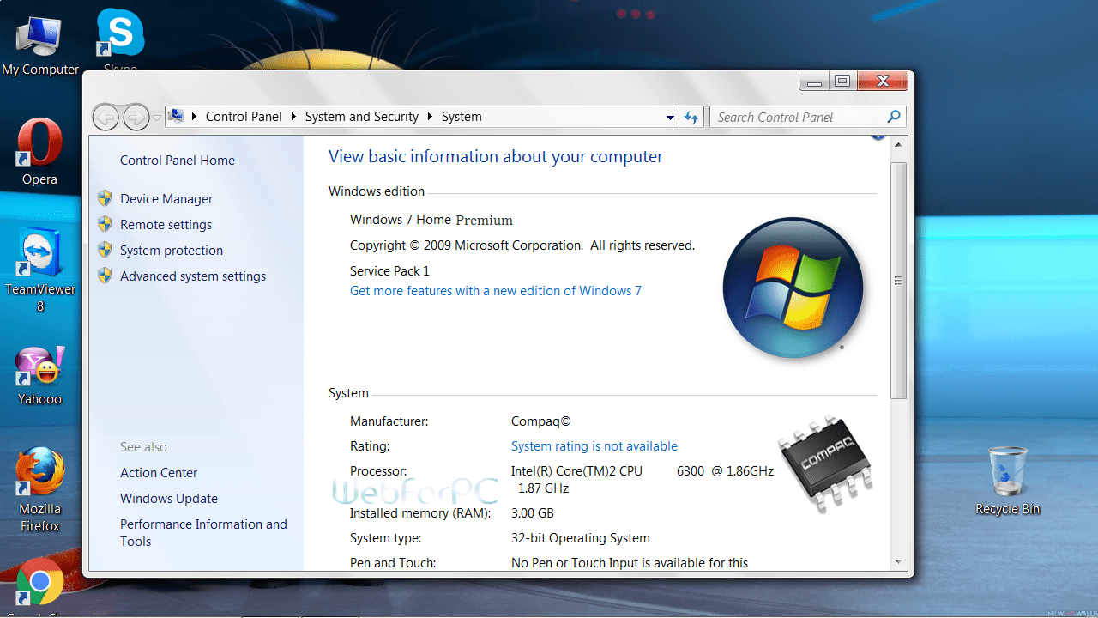Open the Recycle Bin
Screen dimensions: 1098x618
(x=1008, y=481)
